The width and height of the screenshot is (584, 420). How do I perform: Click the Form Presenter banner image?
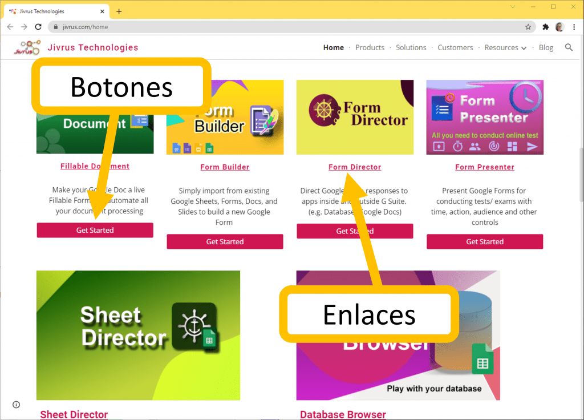point(485,117)
